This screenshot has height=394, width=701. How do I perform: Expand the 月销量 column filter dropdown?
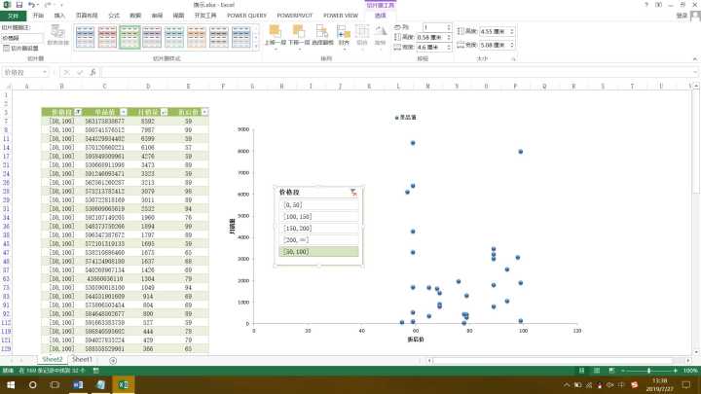pyautogui.click(x=163, y=113)
